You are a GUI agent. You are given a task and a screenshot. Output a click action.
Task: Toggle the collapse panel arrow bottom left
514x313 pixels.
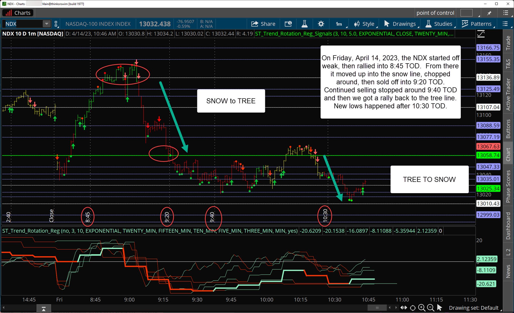pos(43,308)
